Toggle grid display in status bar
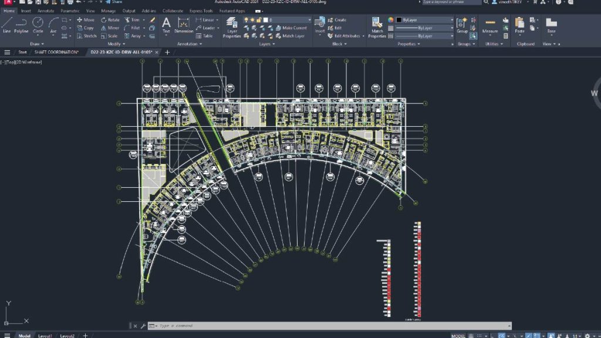This screenshot has height=338, width=601. point(471,336)
